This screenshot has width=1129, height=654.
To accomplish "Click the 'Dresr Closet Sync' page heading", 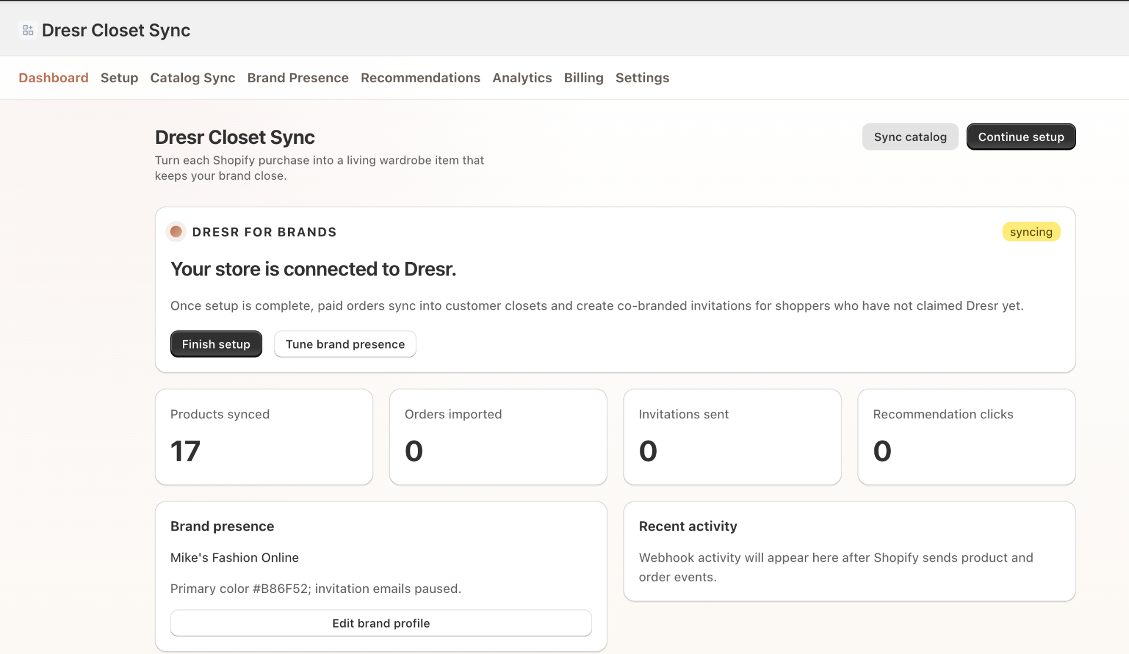I will point(235,137).
